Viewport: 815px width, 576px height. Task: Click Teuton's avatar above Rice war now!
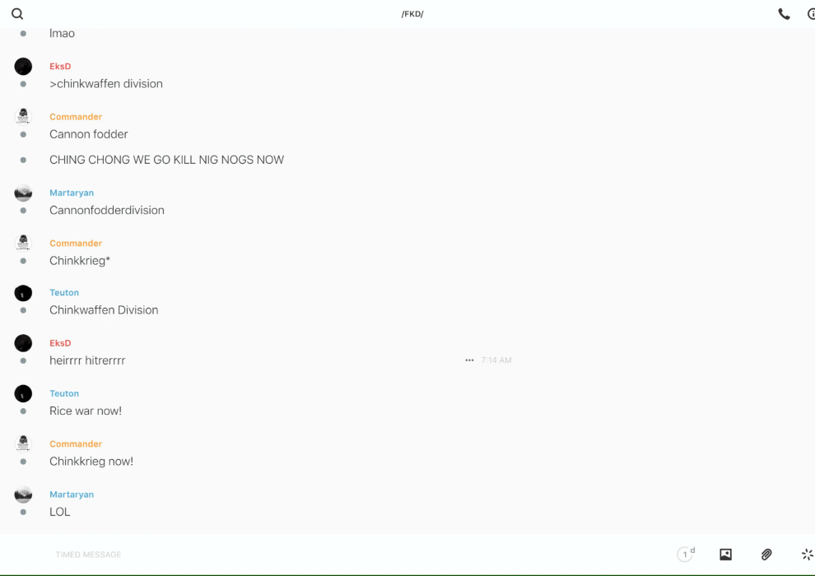click(x=23, y=393)
